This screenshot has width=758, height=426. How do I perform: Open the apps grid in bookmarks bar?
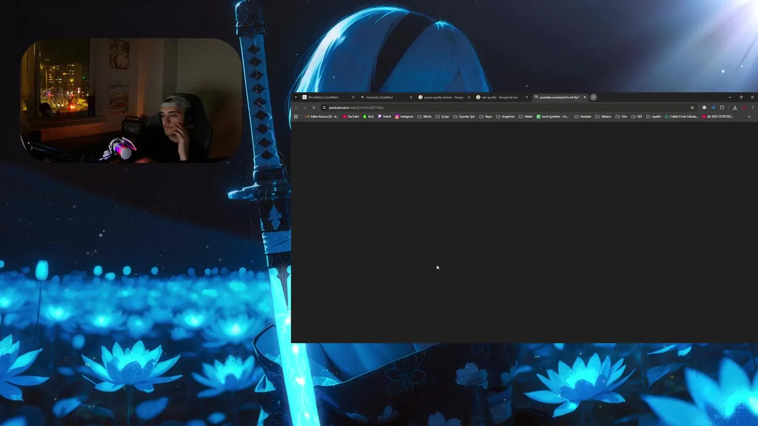pyautogui.click(x=296, y=117)
